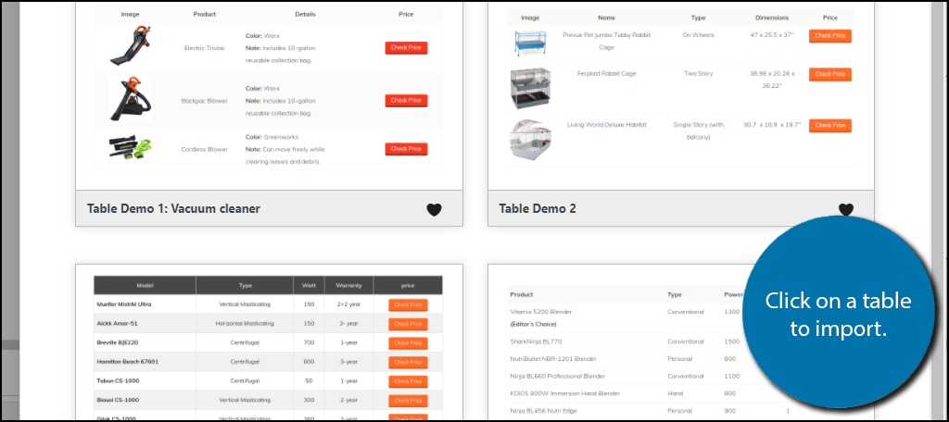Click the 'Warranty' column header

click(348, 285)
